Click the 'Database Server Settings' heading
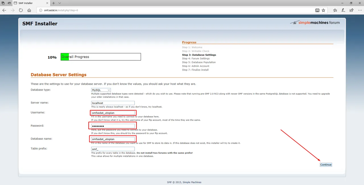 [59, 75]
